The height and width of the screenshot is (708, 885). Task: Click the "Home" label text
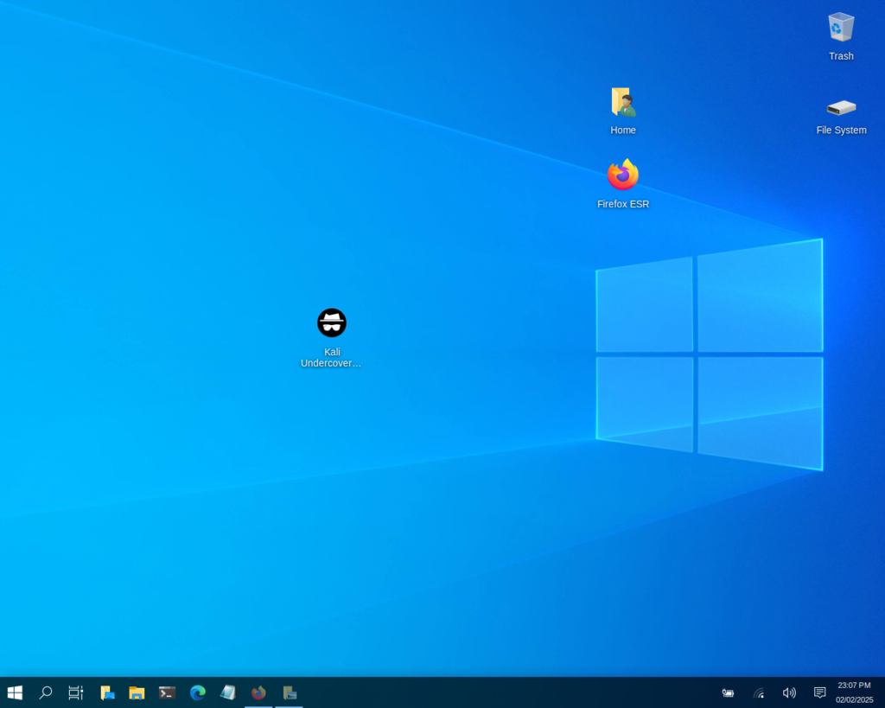click(623, 130)
